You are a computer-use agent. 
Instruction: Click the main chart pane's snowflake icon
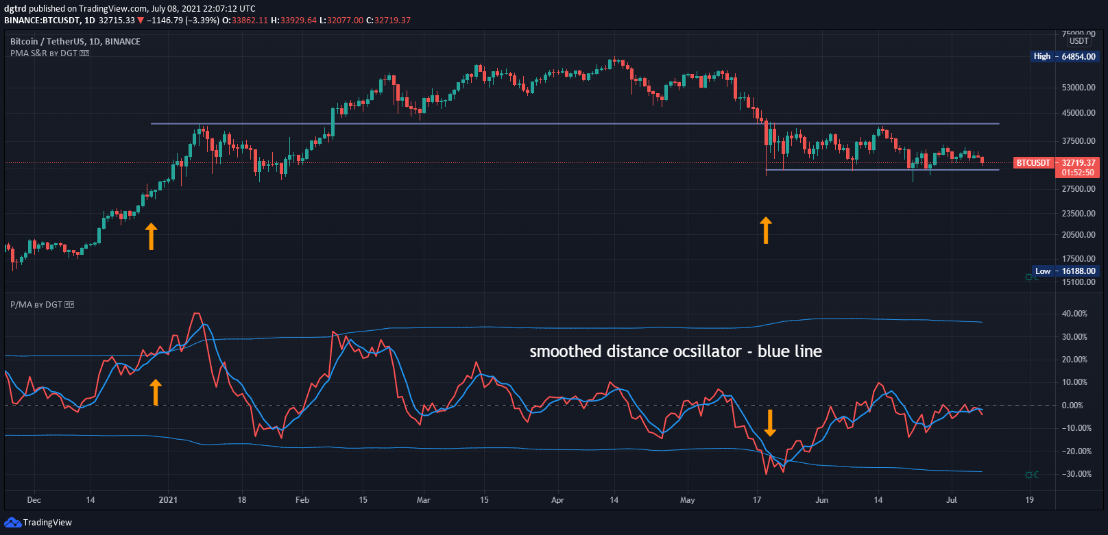point(1031,277)
